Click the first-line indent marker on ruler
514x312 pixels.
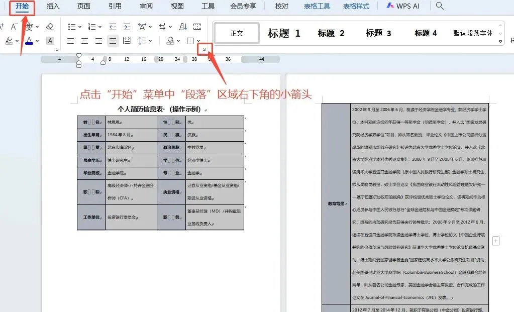79,55
